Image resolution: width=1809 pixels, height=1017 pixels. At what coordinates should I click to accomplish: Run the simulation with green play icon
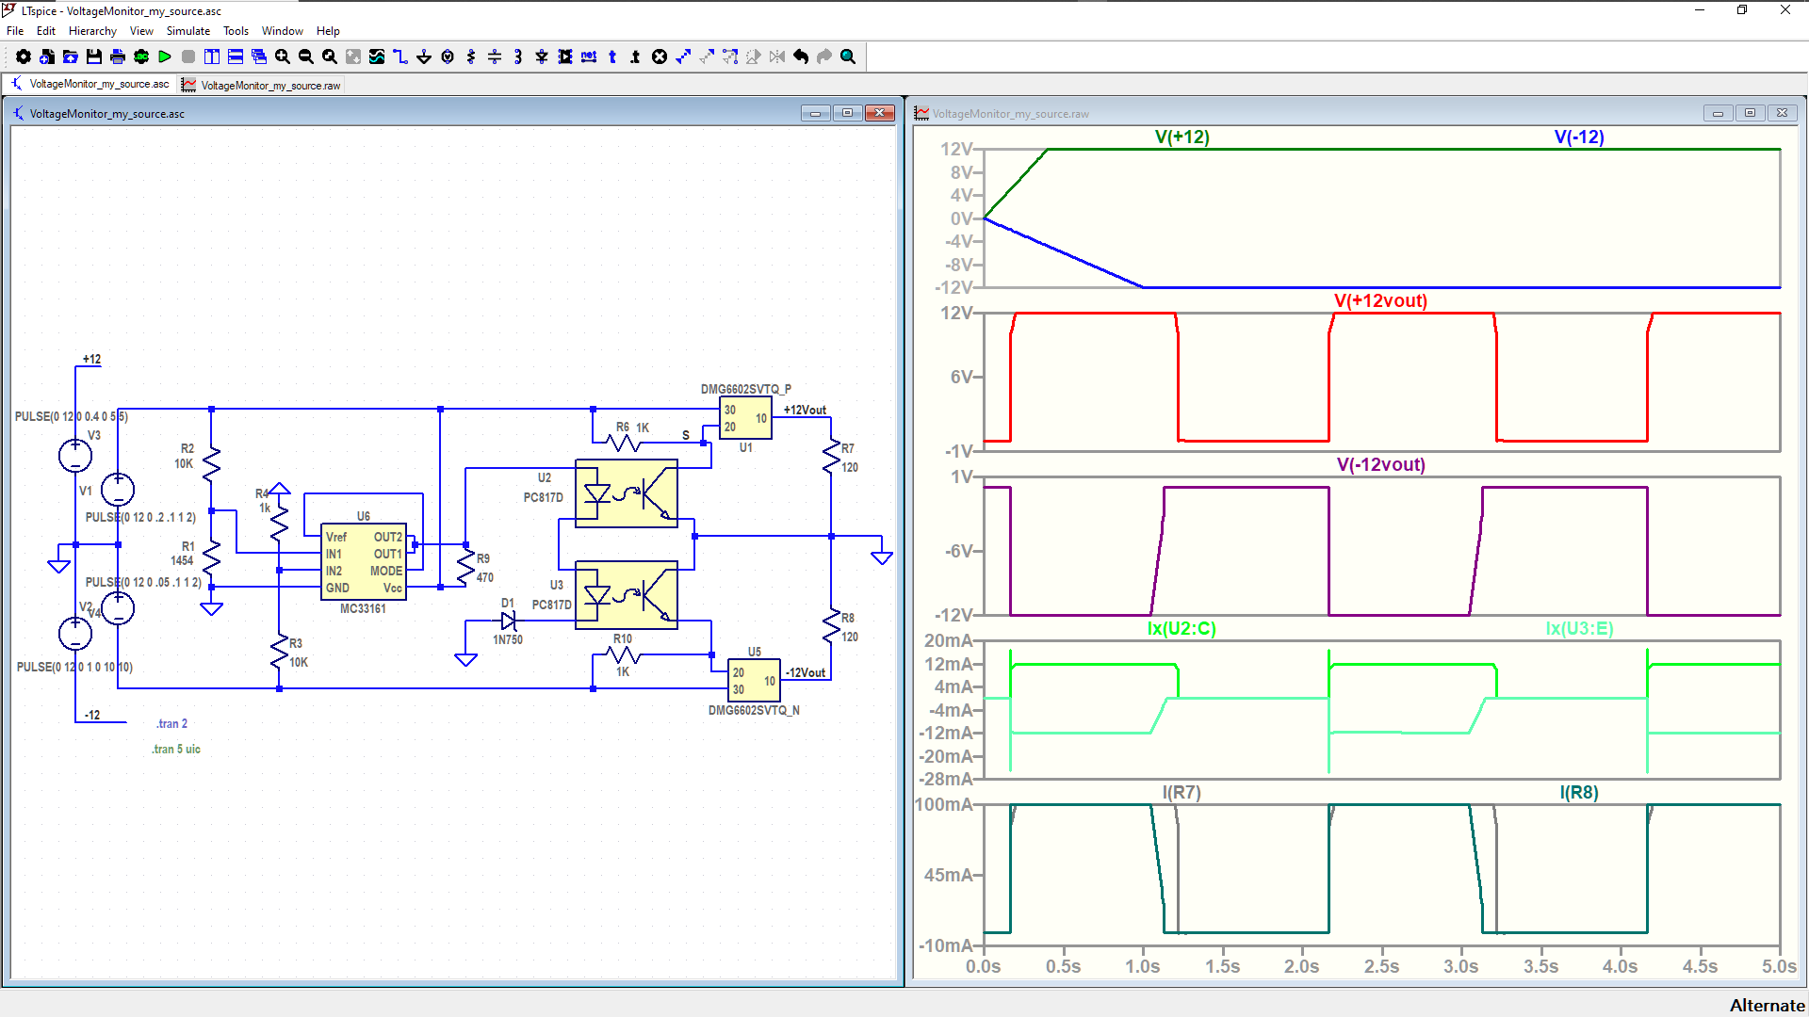(165, 56)
